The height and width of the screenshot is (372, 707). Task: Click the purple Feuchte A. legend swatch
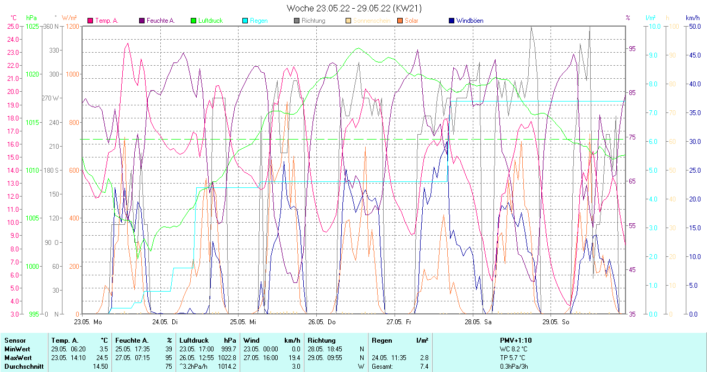tap(142, 21)
